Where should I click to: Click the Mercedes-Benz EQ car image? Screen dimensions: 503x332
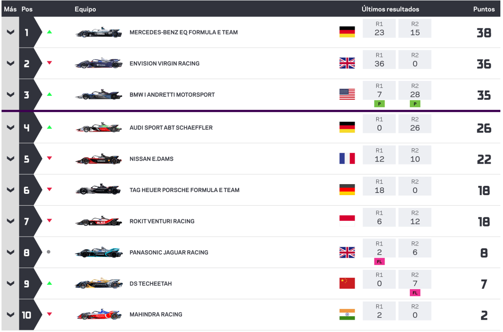(98, 32)
